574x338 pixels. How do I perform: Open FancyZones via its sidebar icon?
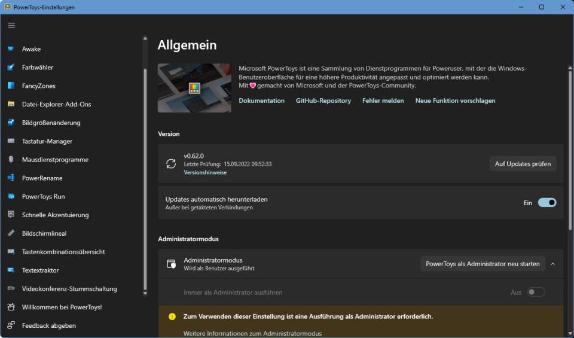click(11, 86)
